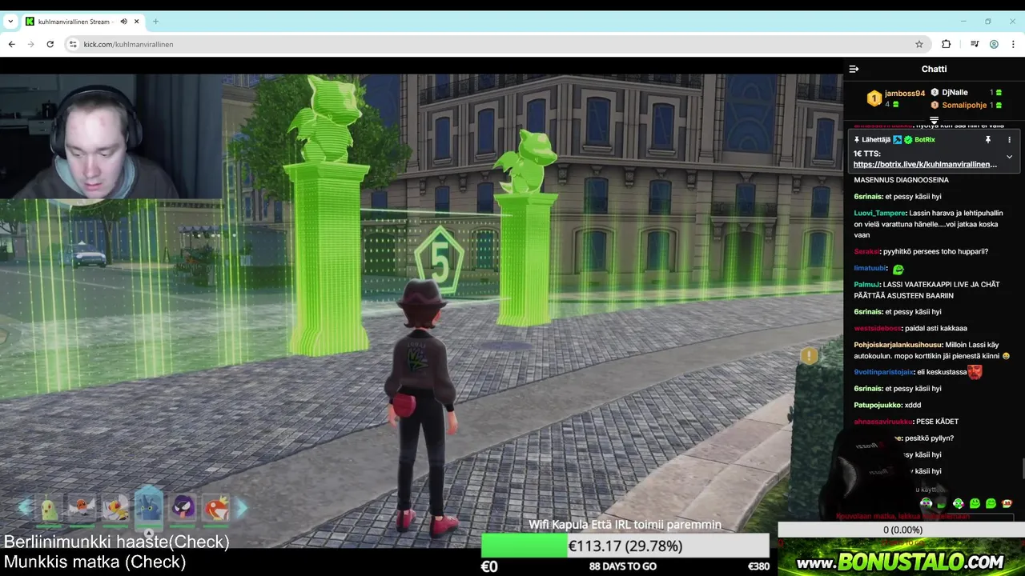Viewport: 1025px width, 576px height.
Task: Click the BotRix username in pinned message
Action: tap(925, 140)
